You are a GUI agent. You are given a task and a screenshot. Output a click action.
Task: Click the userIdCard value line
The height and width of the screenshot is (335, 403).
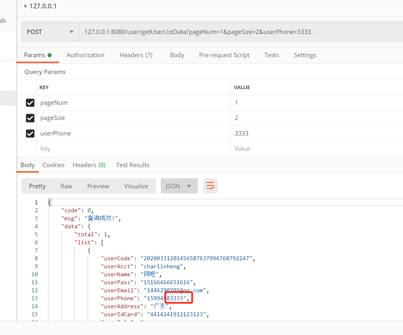tap(155, 314)
